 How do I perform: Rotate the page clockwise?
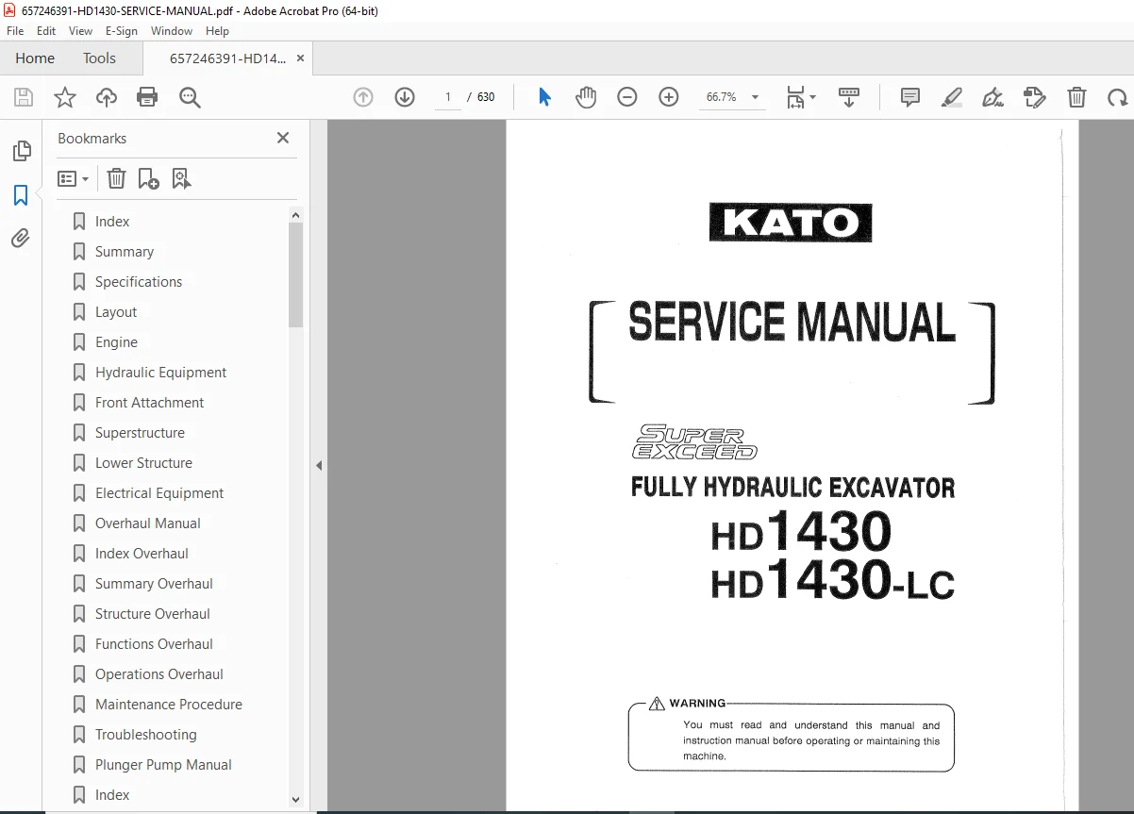tap(1118, 97)
